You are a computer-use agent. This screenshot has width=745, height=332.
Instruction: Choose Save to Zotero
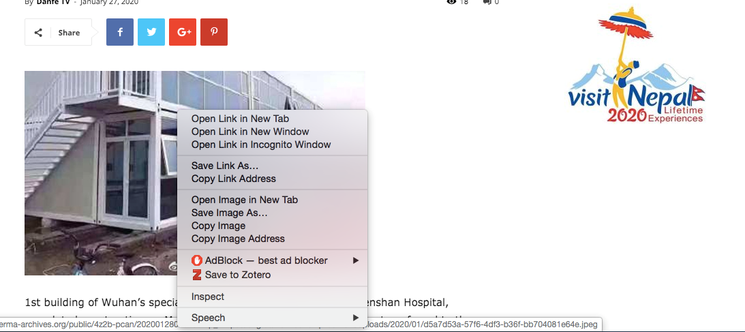click(x=272, y=275)
